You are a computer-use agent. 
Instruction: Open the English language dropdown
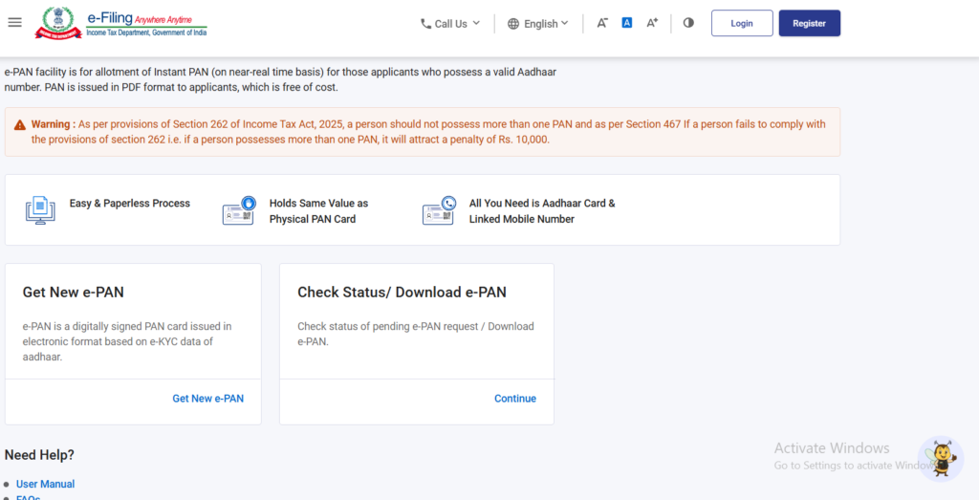coord(538,24)
